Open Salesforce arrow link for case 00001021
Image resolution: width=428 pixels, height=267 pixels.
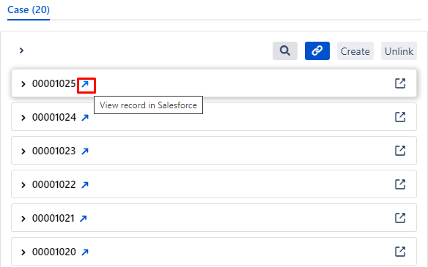[x=84, y=218]
